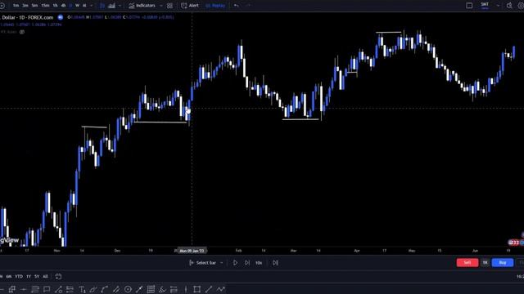This screenshot has height=294, width=524.
Task: Select the 1h timeframe
Action: coord(55,6)
